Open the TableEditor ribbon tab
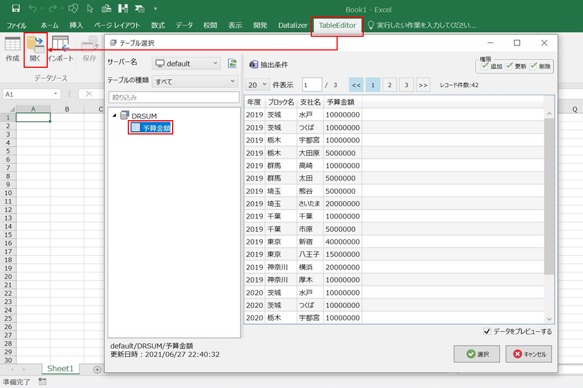This screenshot has height=388, width=583. coord(337,25)
